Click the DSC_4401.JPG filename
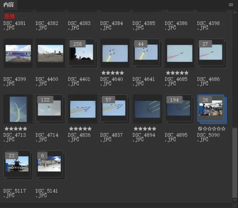 pos(79,81)
